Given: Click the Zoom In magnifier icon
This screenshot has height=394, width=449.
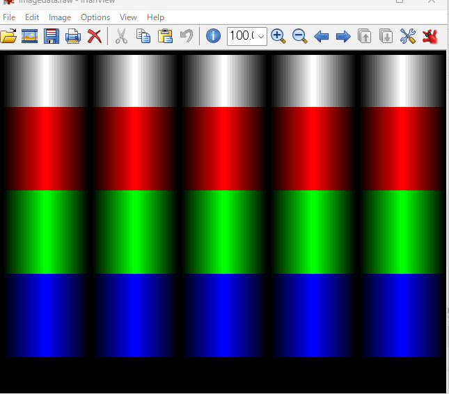Looking at the screenshot, I should [x=278, y=36].
